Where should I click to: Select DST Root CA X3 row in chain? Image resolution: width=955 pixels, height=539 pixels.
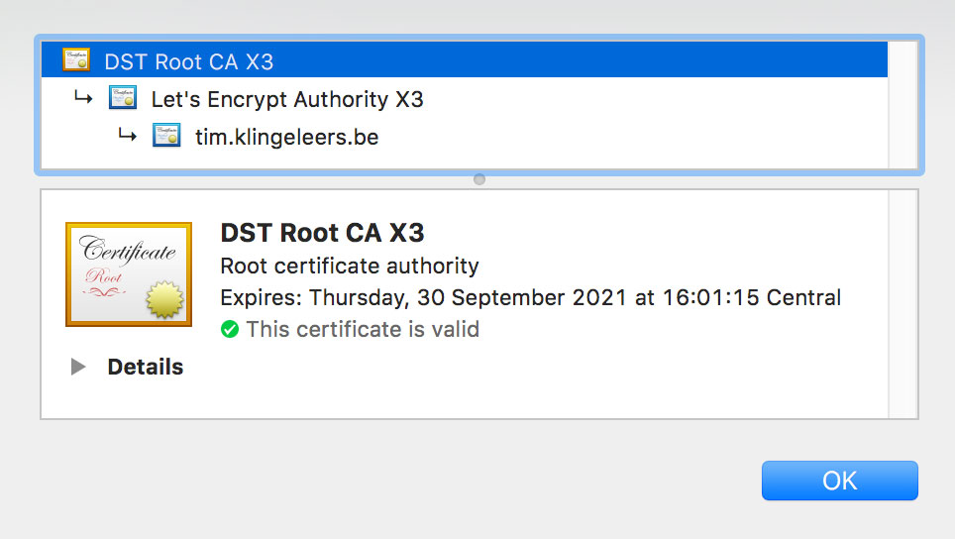[464, 59]
